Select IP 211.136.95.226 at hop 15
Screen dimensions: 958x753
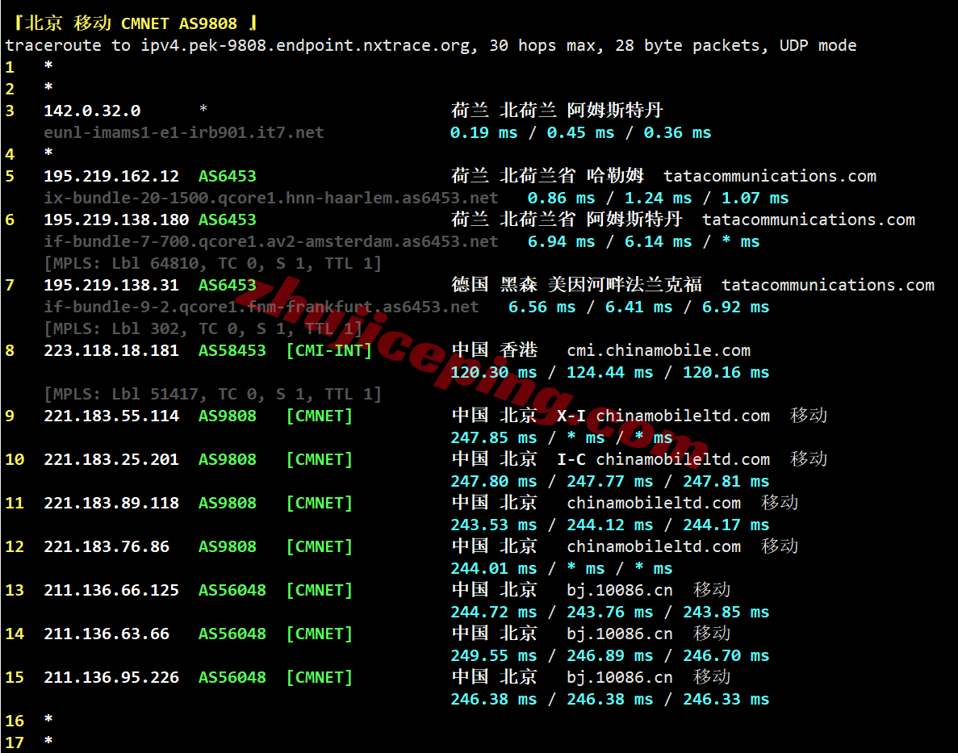click(111, 677)
